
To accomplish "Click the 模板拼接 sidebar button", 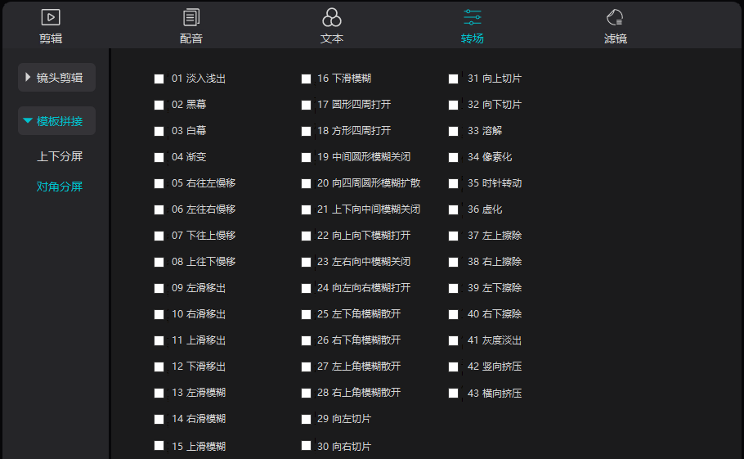I will (57, 121).
